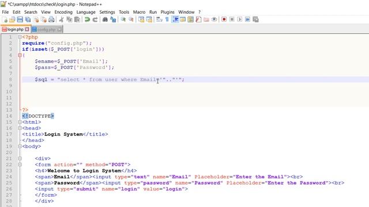Close the login.php tab
Image resolution: width=369 pixels, height=207 pixels.
coord(27,29)
